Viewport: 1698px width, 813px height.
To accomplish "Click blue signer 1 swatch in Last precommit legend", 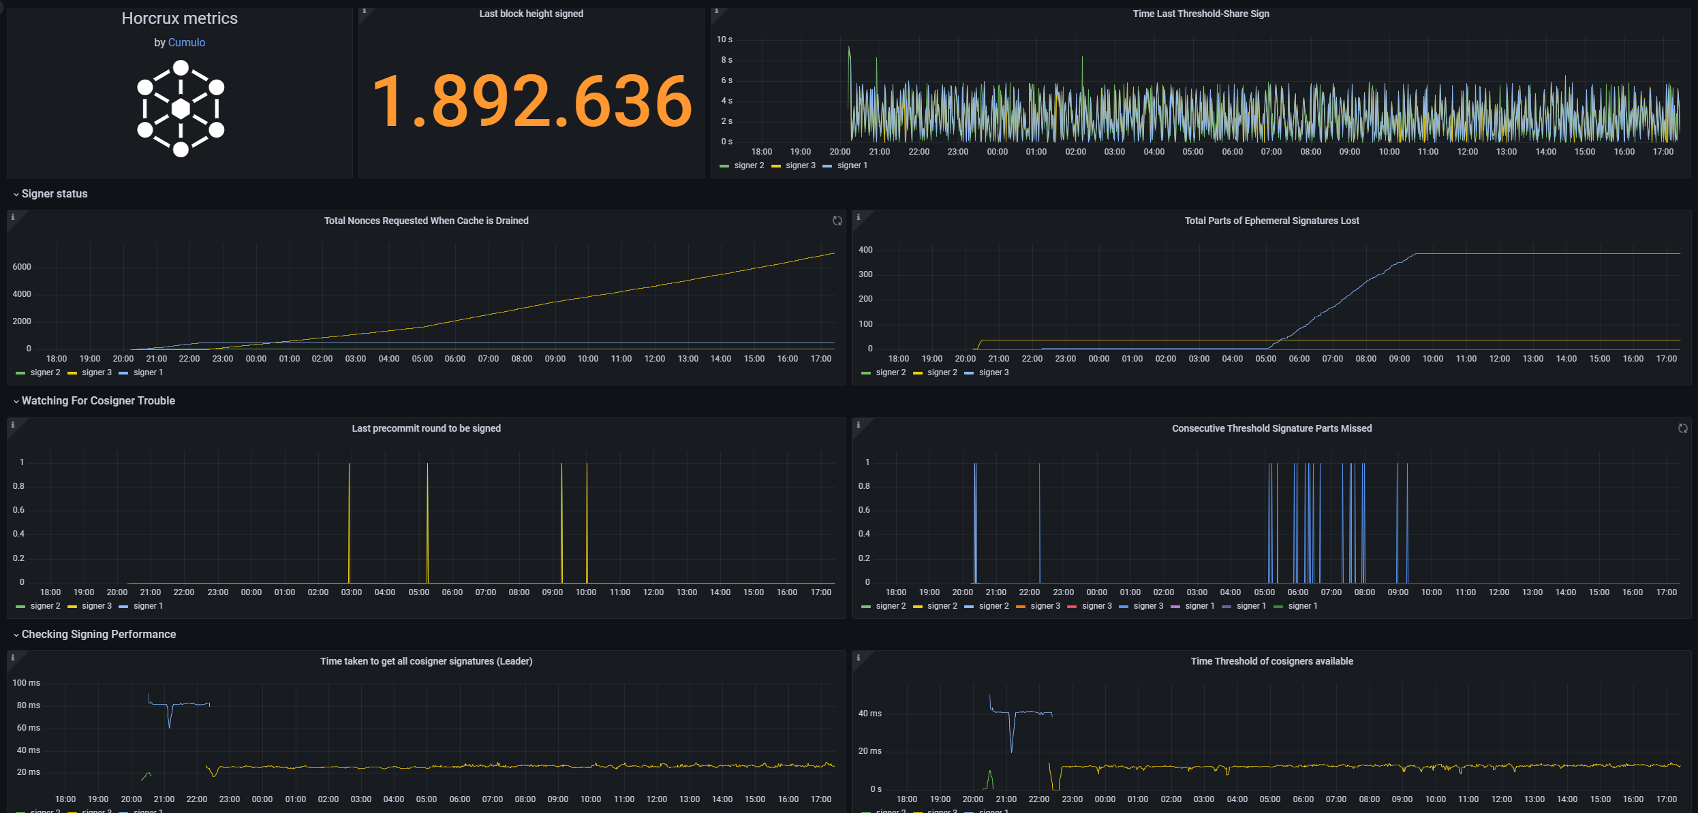I will [x=123, y=607].
